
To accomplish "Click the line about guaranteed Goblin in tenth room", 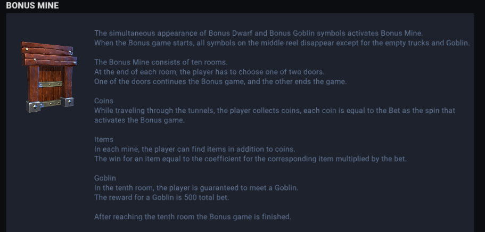I will (196, 188).
